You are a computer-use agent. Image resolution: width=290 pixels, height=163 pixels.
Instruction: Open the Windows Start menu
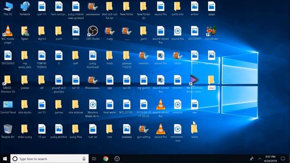[5, 159]
